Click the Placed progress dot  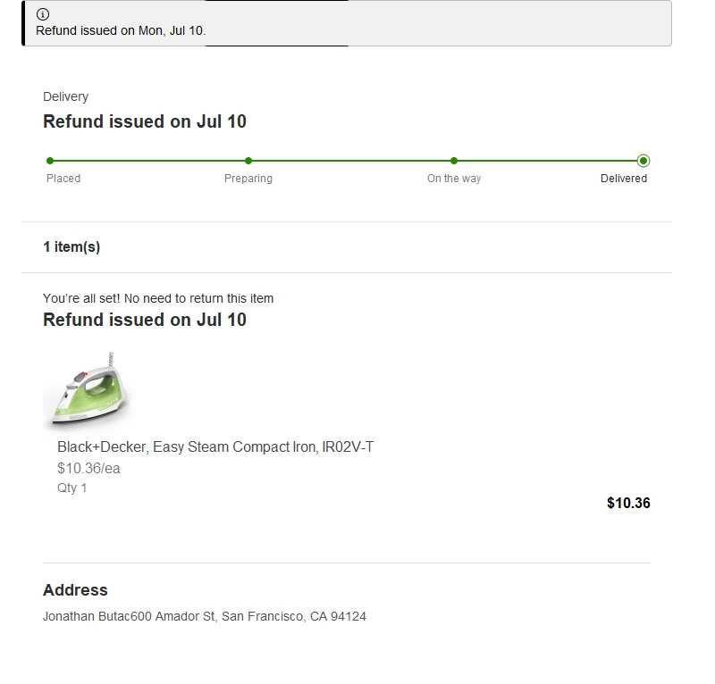[x=50, y=161]
